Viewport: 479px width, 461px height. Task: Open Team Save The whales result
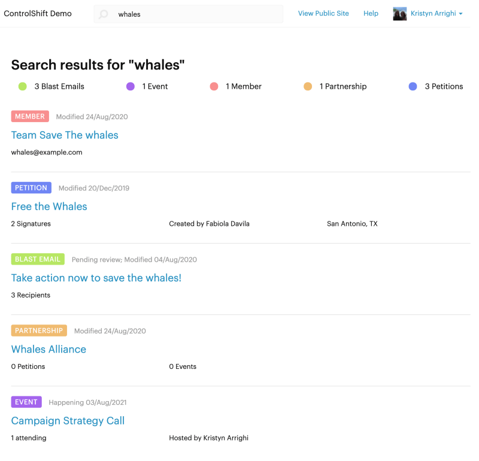point(65,135)
